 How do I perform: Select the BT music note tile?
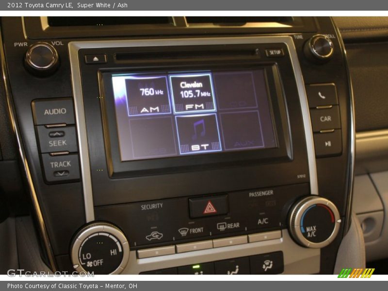[x=198, y=134]
